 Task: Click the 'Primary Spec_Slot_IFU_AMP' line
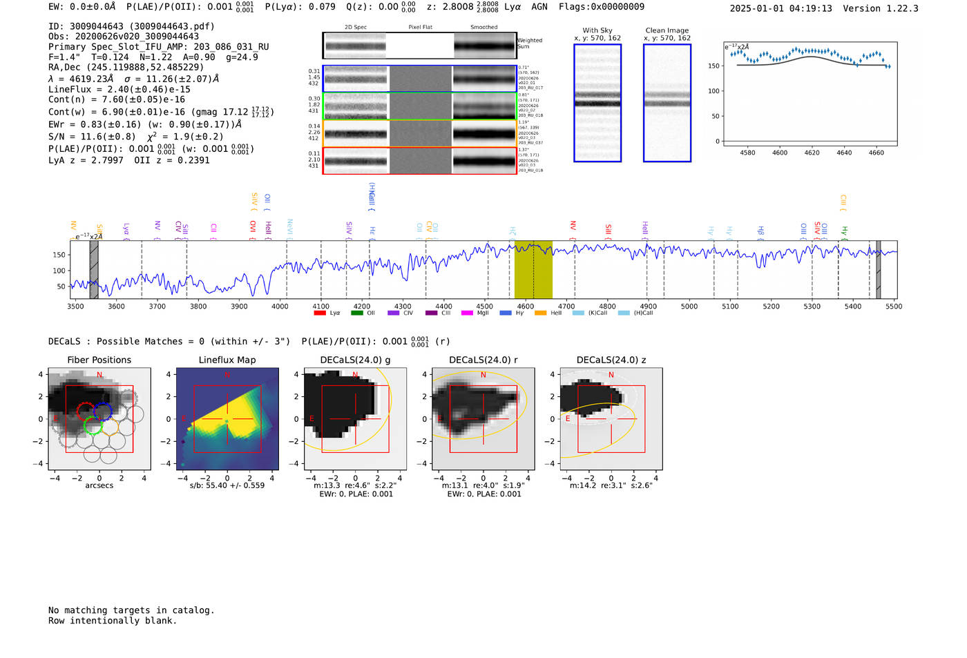coord(159,47)
